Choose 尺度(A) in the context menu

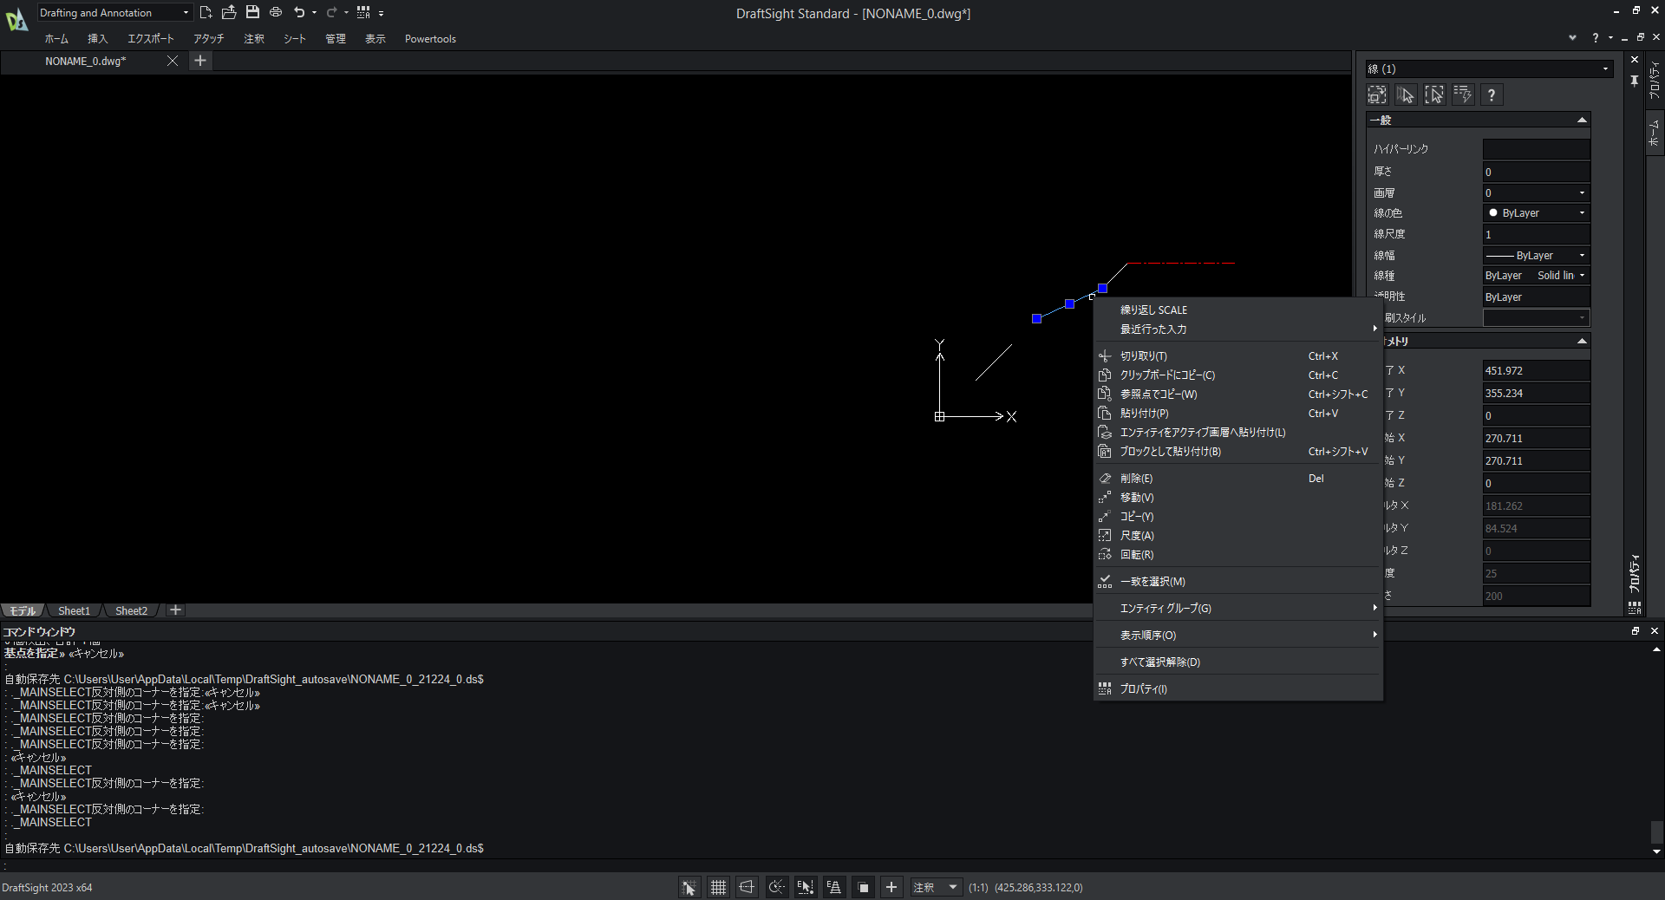[1237, 536]
